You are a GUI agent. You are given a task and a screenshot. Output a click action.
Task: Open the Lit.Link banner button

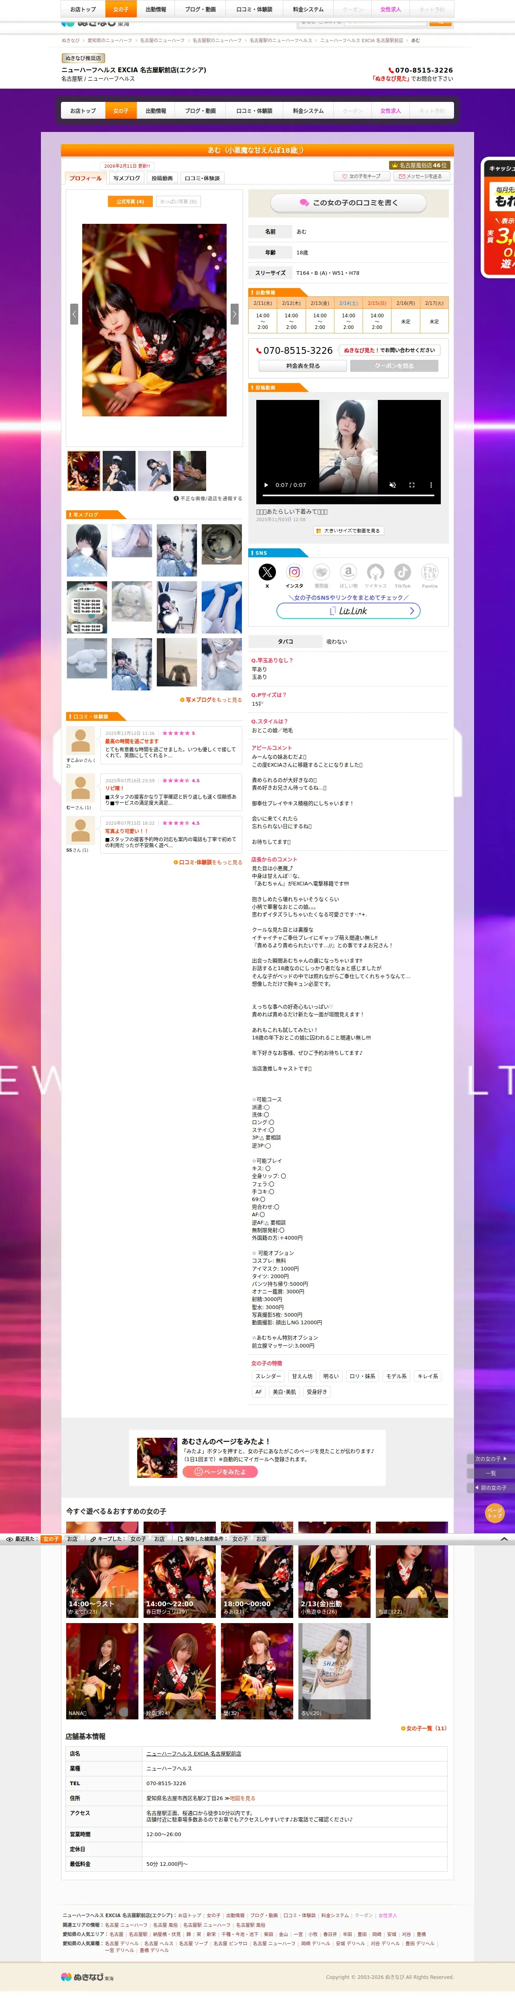coord(349,611)
